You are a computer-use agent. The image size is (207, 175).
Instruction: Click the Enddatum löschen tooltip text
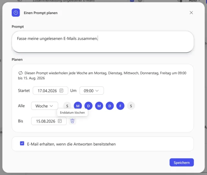click(x=72, y=112)
